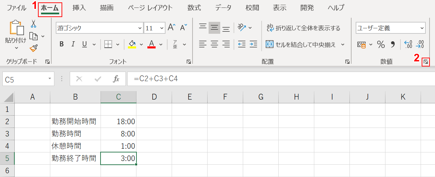
Task: Apply yellow fill color bucket
Action: (x=132, y=44)
